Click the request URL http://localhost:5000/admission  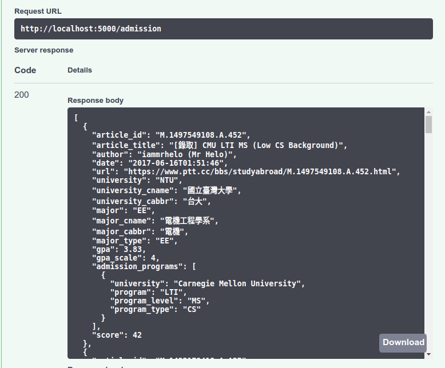click(x=91, y=29)
